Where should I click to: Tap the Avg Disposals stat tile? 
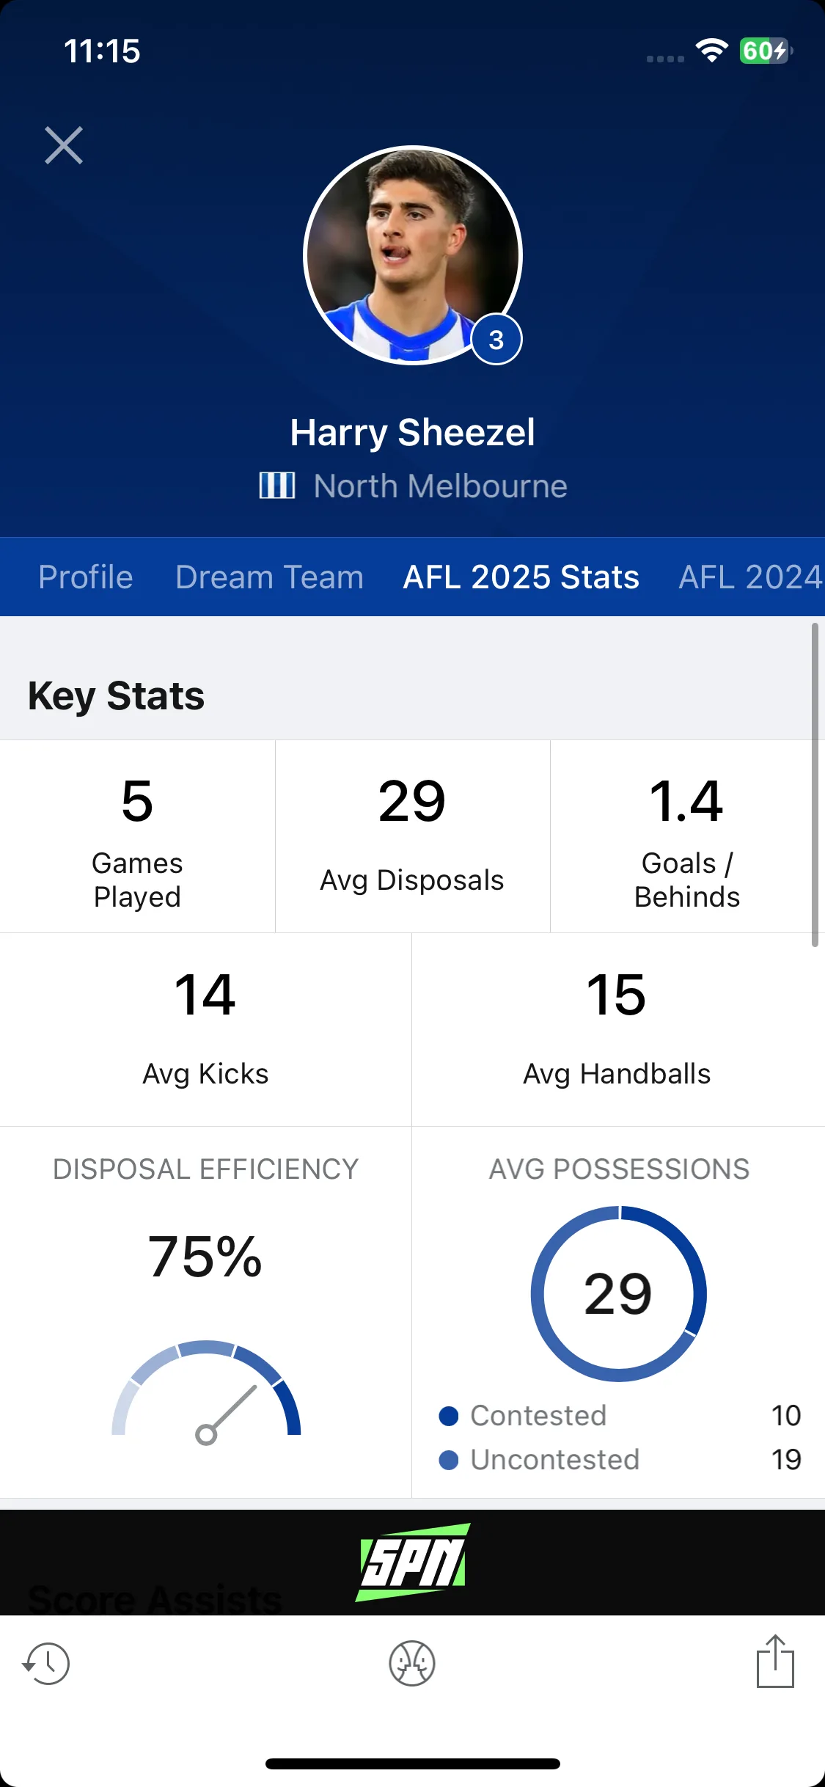coord(412,836)
